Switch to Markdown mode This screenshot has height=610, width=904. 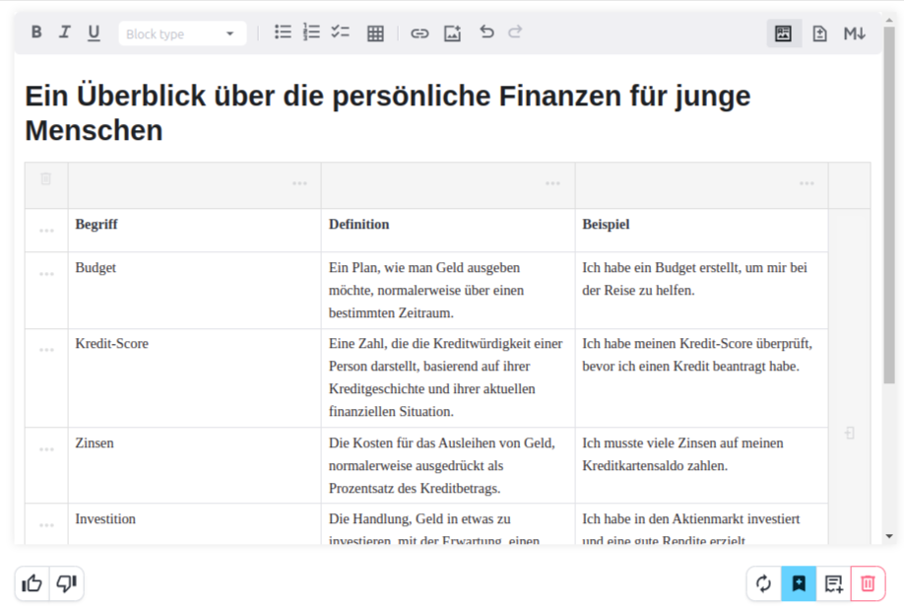tap(854, 34)
